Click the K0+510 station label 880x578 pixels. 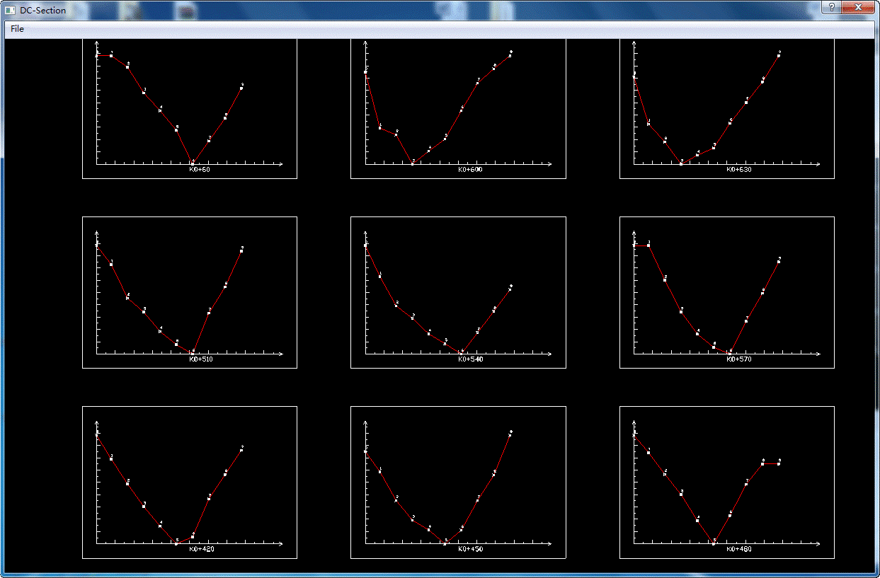(x=201, y=359)
